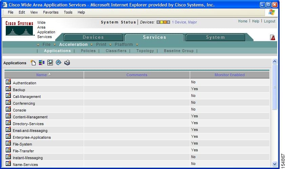This screenshot has height=169, width=285.
Task: Switch to the Devices tab
Action: [93, 37]
